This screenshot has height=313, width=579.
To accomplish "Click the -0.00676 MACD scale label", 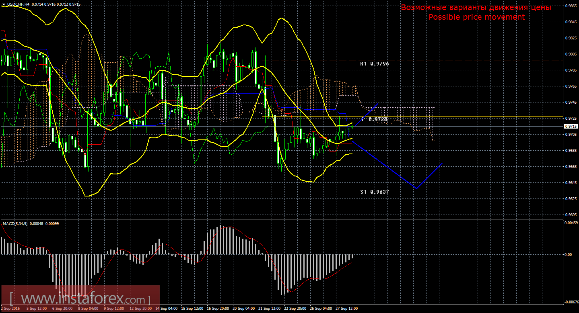I will click(570, 301).
